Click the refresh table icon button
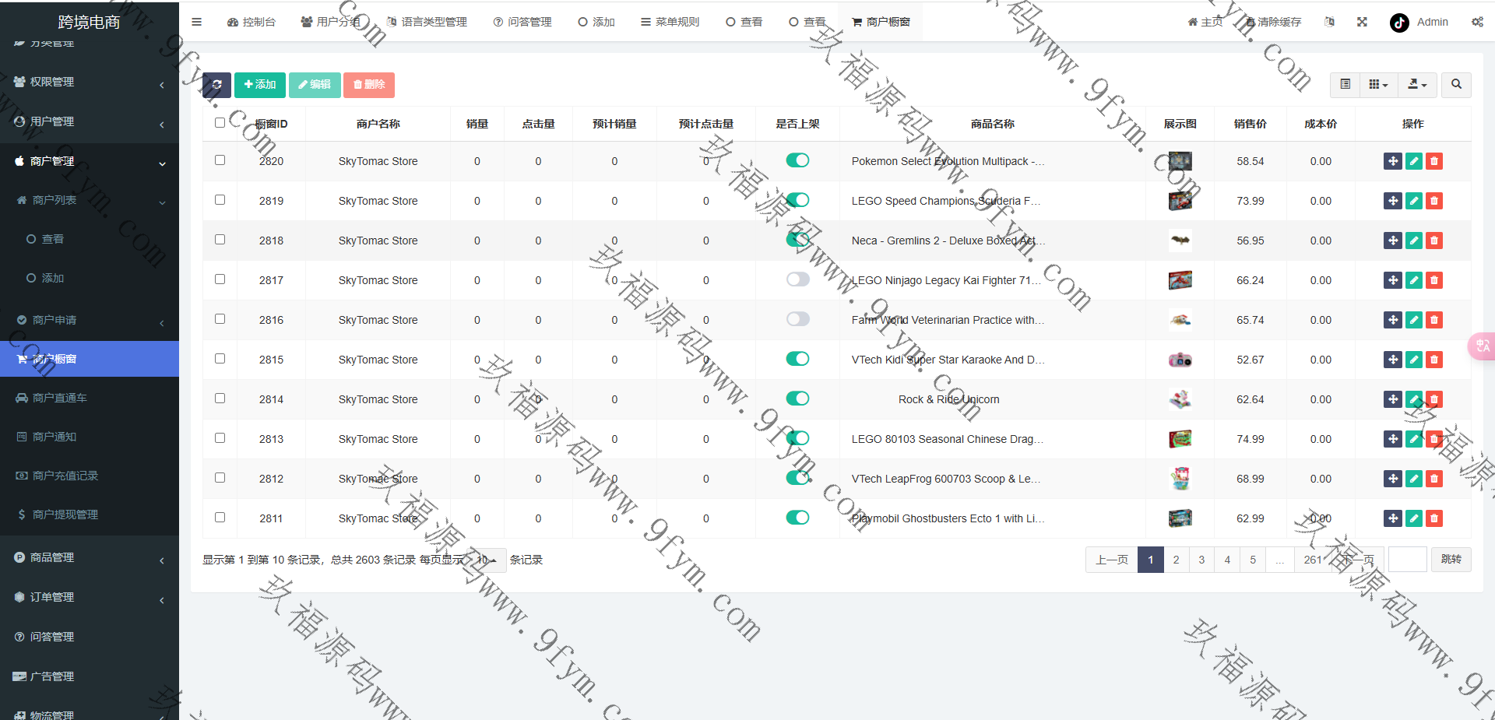The height and width of the screenshot is (720, 1495). coord(216,85)
